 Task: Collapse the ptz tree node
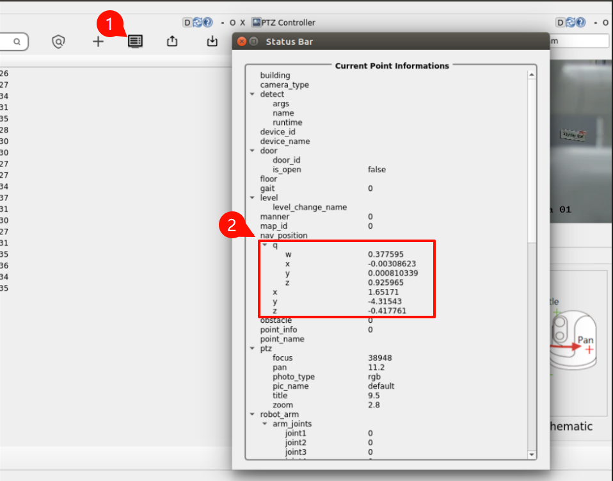click(x=253, y=348)
